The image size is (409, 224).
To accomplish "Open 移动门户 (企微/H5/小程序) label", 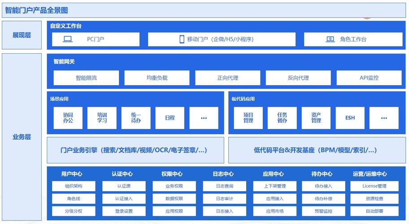I will pyautogui.click(x=220, y=39).
